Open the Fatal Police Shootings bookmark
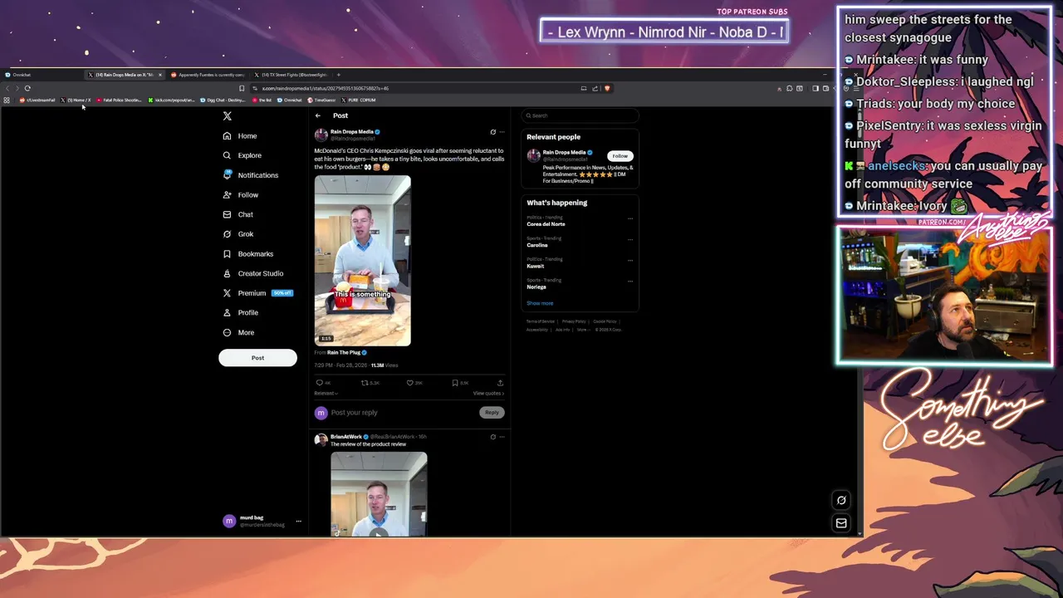Viewport: 1063px width, 598px height. click(120, 100)
